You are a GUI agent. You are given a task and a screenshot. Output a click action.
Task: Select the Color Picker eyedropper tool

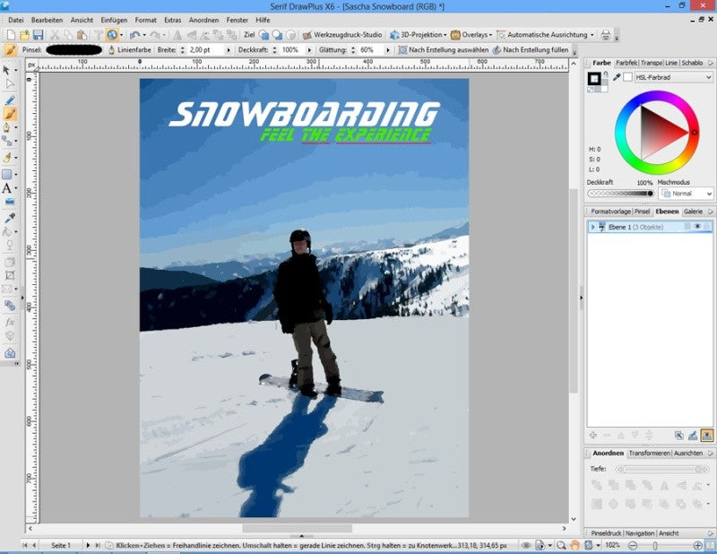pos(10,218)
